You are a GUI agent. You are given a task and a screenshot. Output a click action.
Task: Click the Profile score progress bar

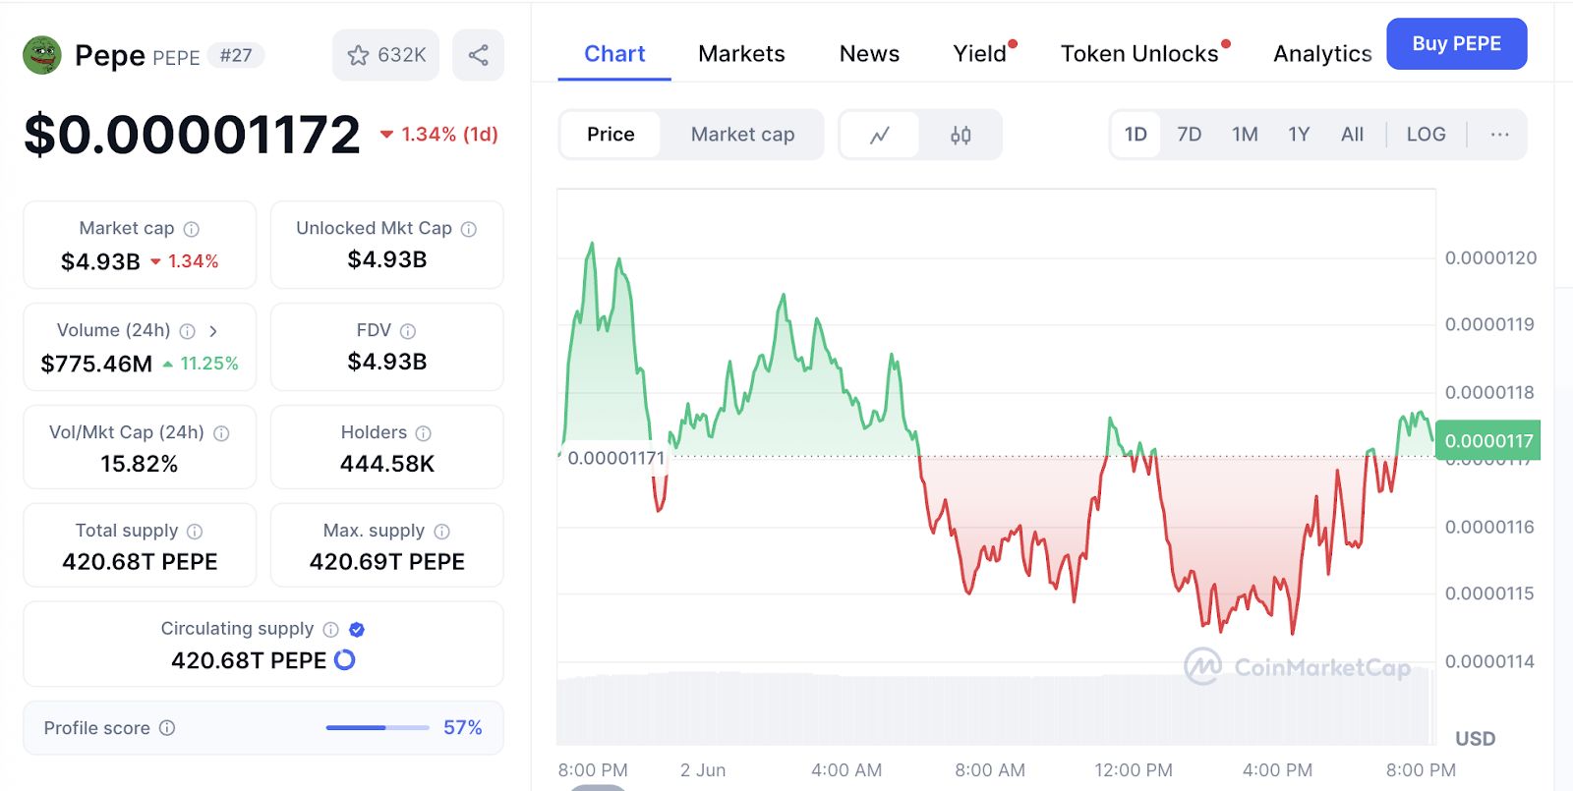tap(378, 728)
